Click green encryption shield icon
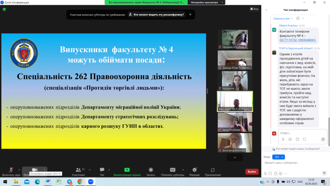Viewport: 330px width, 186px height. 4,9
